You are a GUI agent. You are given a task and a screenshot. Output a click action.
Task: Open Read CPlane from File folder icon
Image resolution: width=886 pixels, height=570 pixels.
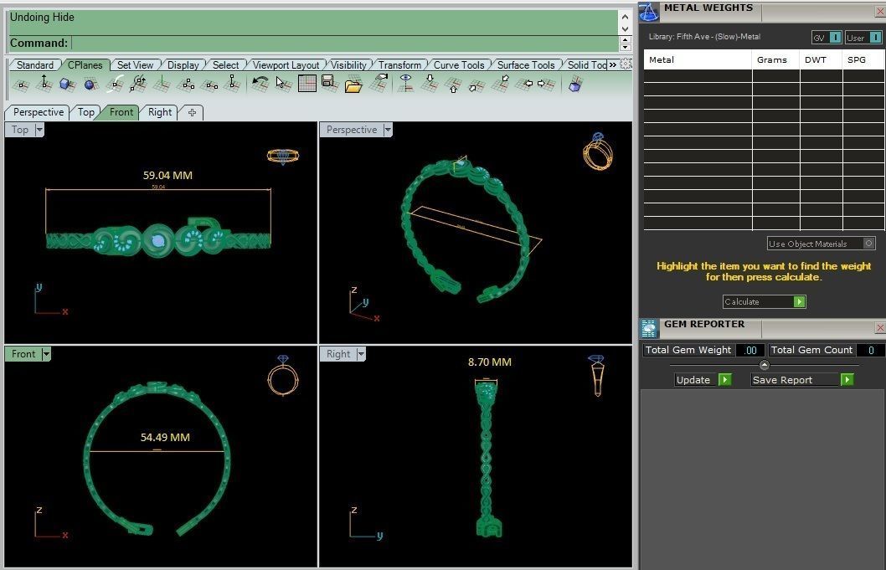click(353, 85)
